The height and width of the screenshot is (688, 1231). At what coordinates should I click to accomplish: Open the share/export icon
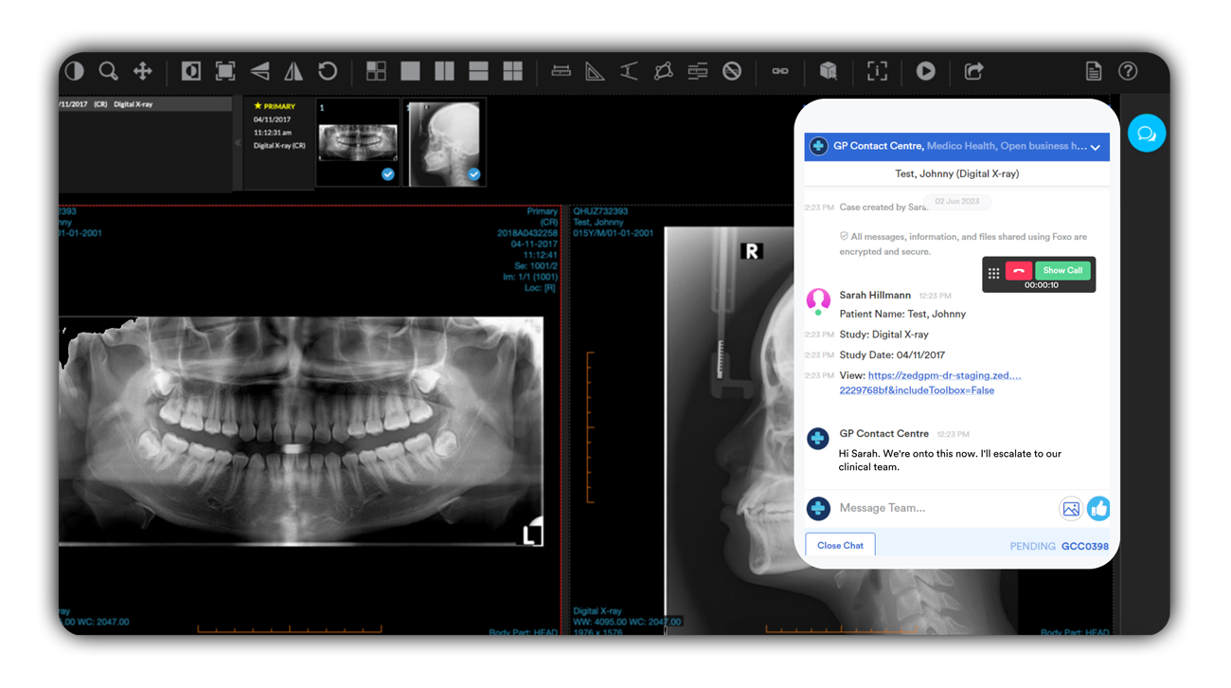tap(973, 71)
